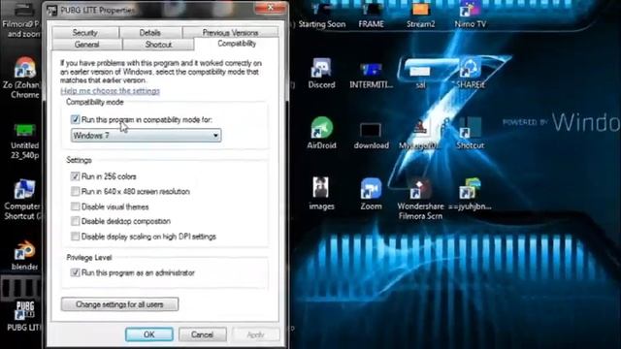Switch to the Shortcut tab
The height and width of the screenshot is (349, 621).
[x=158, y=45]
